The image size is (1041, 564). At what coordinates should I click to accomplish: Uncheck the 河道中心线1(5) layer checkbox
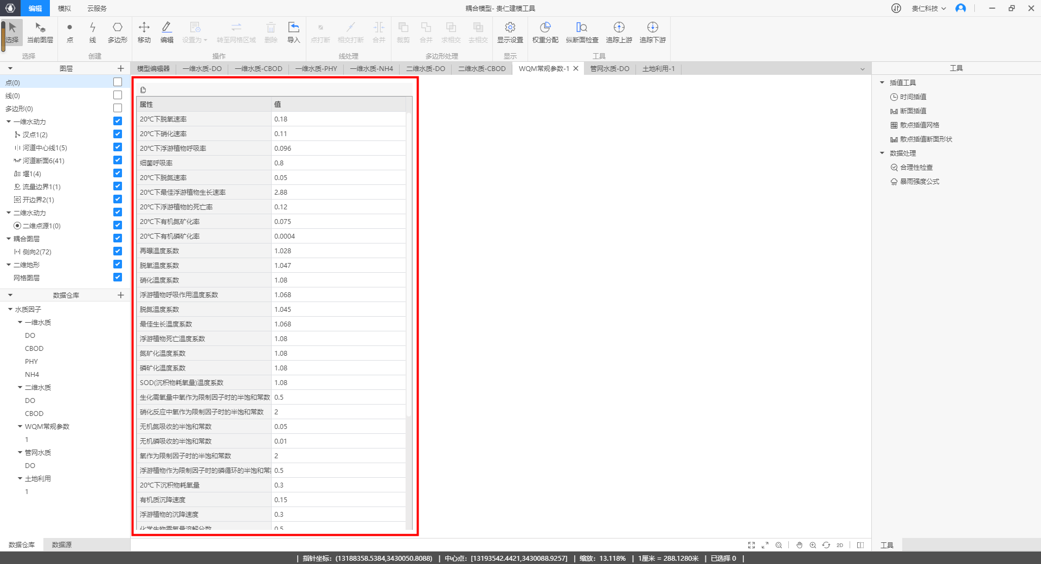point(118,148)
